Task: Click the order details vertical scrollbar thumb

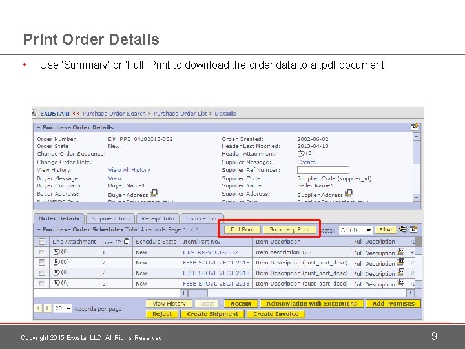Action: (x=417, y=152)
